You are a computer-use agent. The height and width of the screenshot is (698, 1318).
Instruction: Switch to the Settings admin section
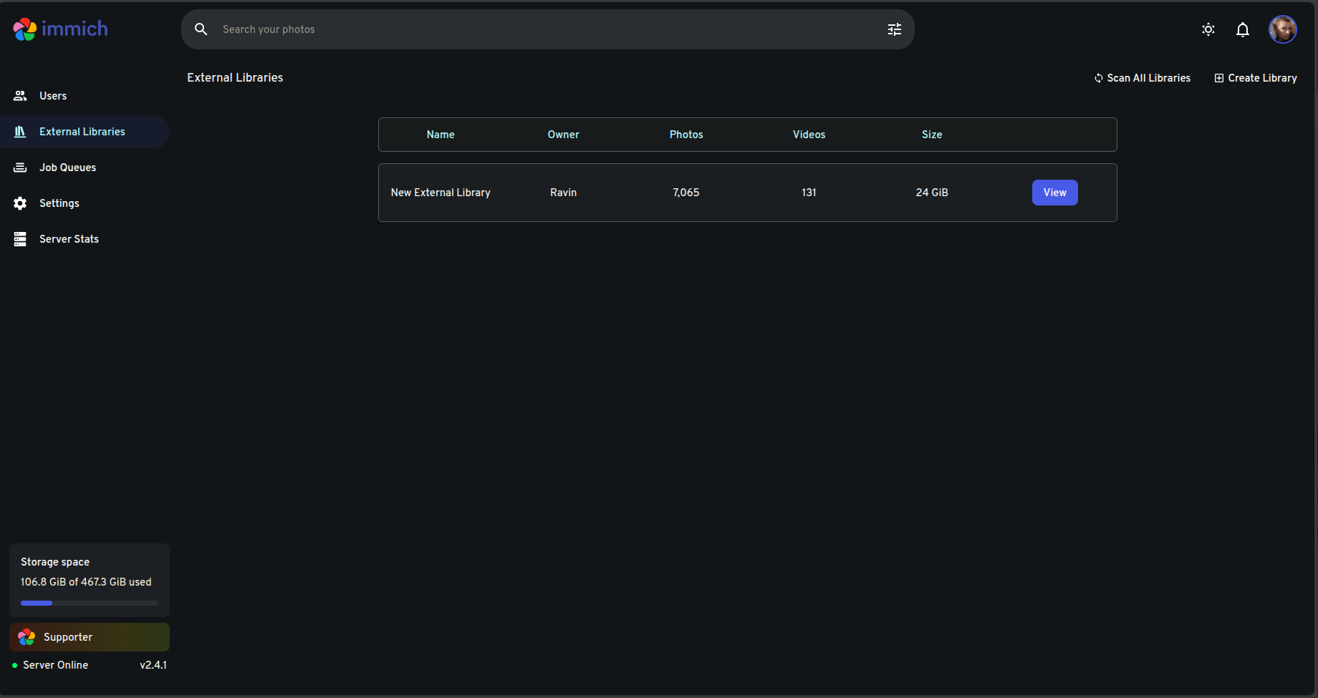coord(59,203)
